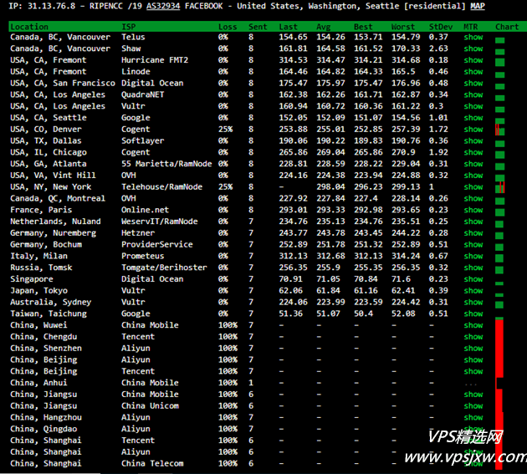This screenshot has height=474, width=527.
Task: Show MTR for Japan Tokyo Vultr
Action: pos(473,291)
